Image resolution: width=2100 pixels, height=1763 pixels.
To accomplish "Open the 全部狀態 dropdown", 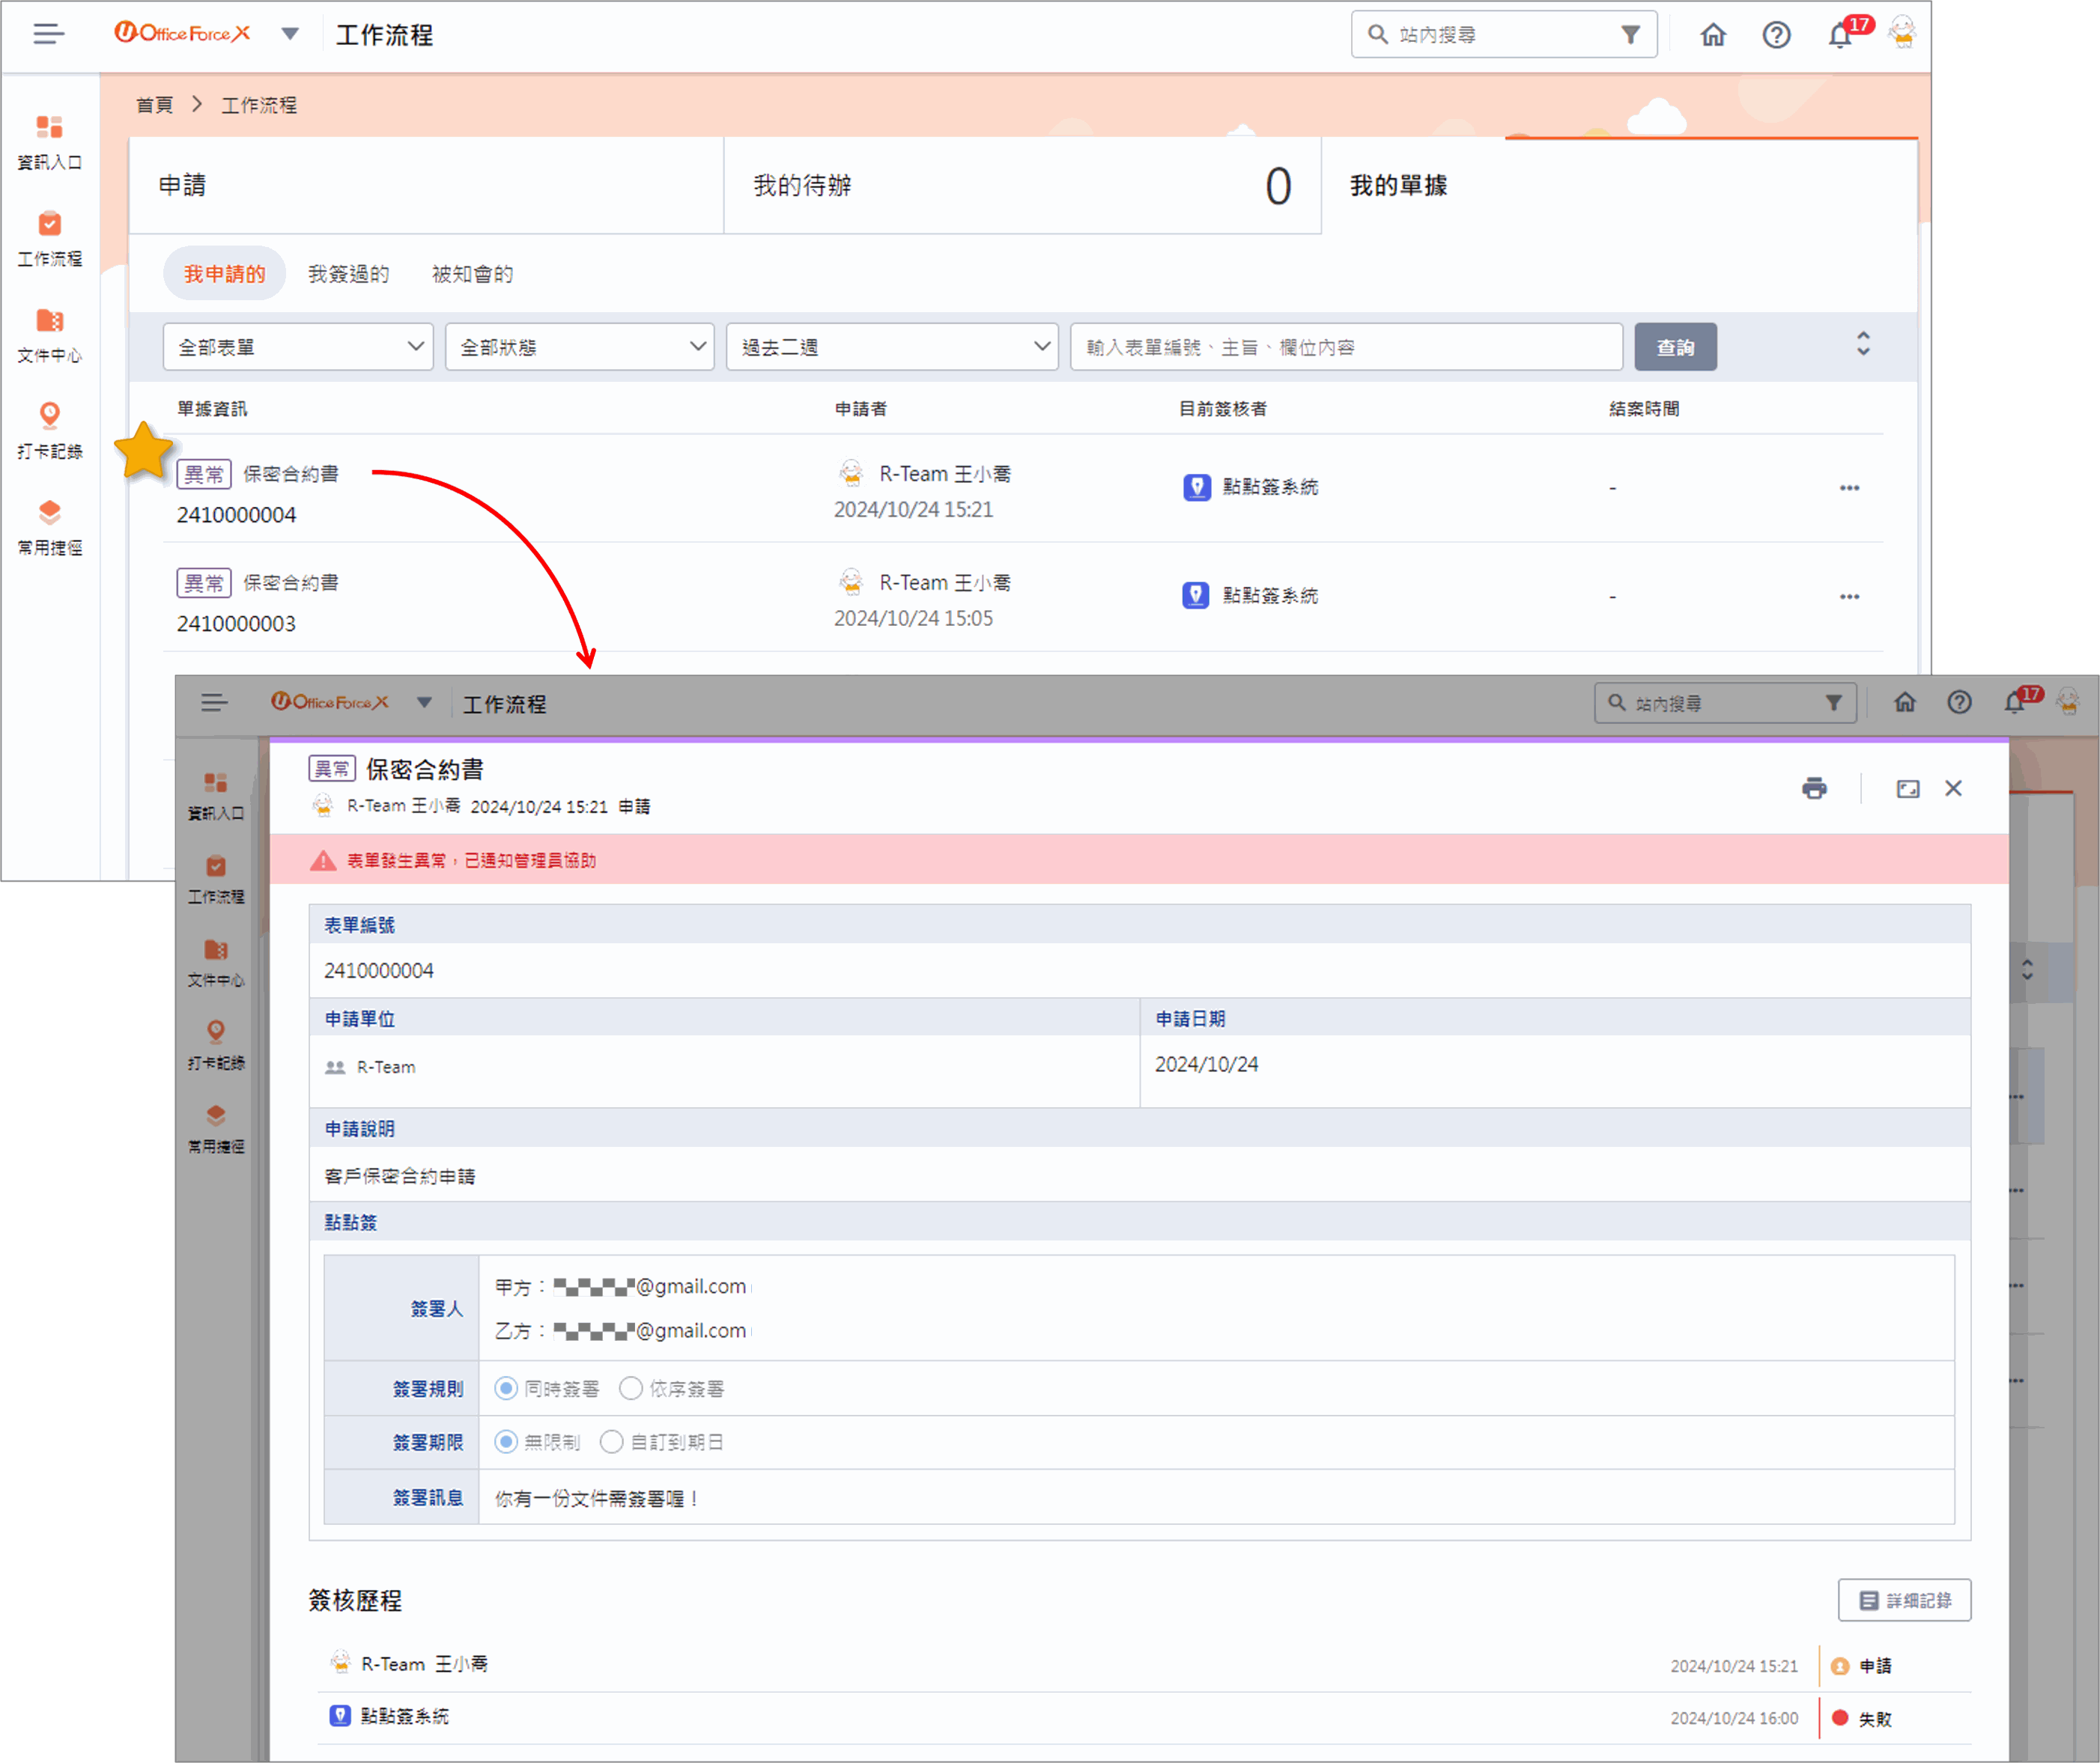I will tap(580, 347).
